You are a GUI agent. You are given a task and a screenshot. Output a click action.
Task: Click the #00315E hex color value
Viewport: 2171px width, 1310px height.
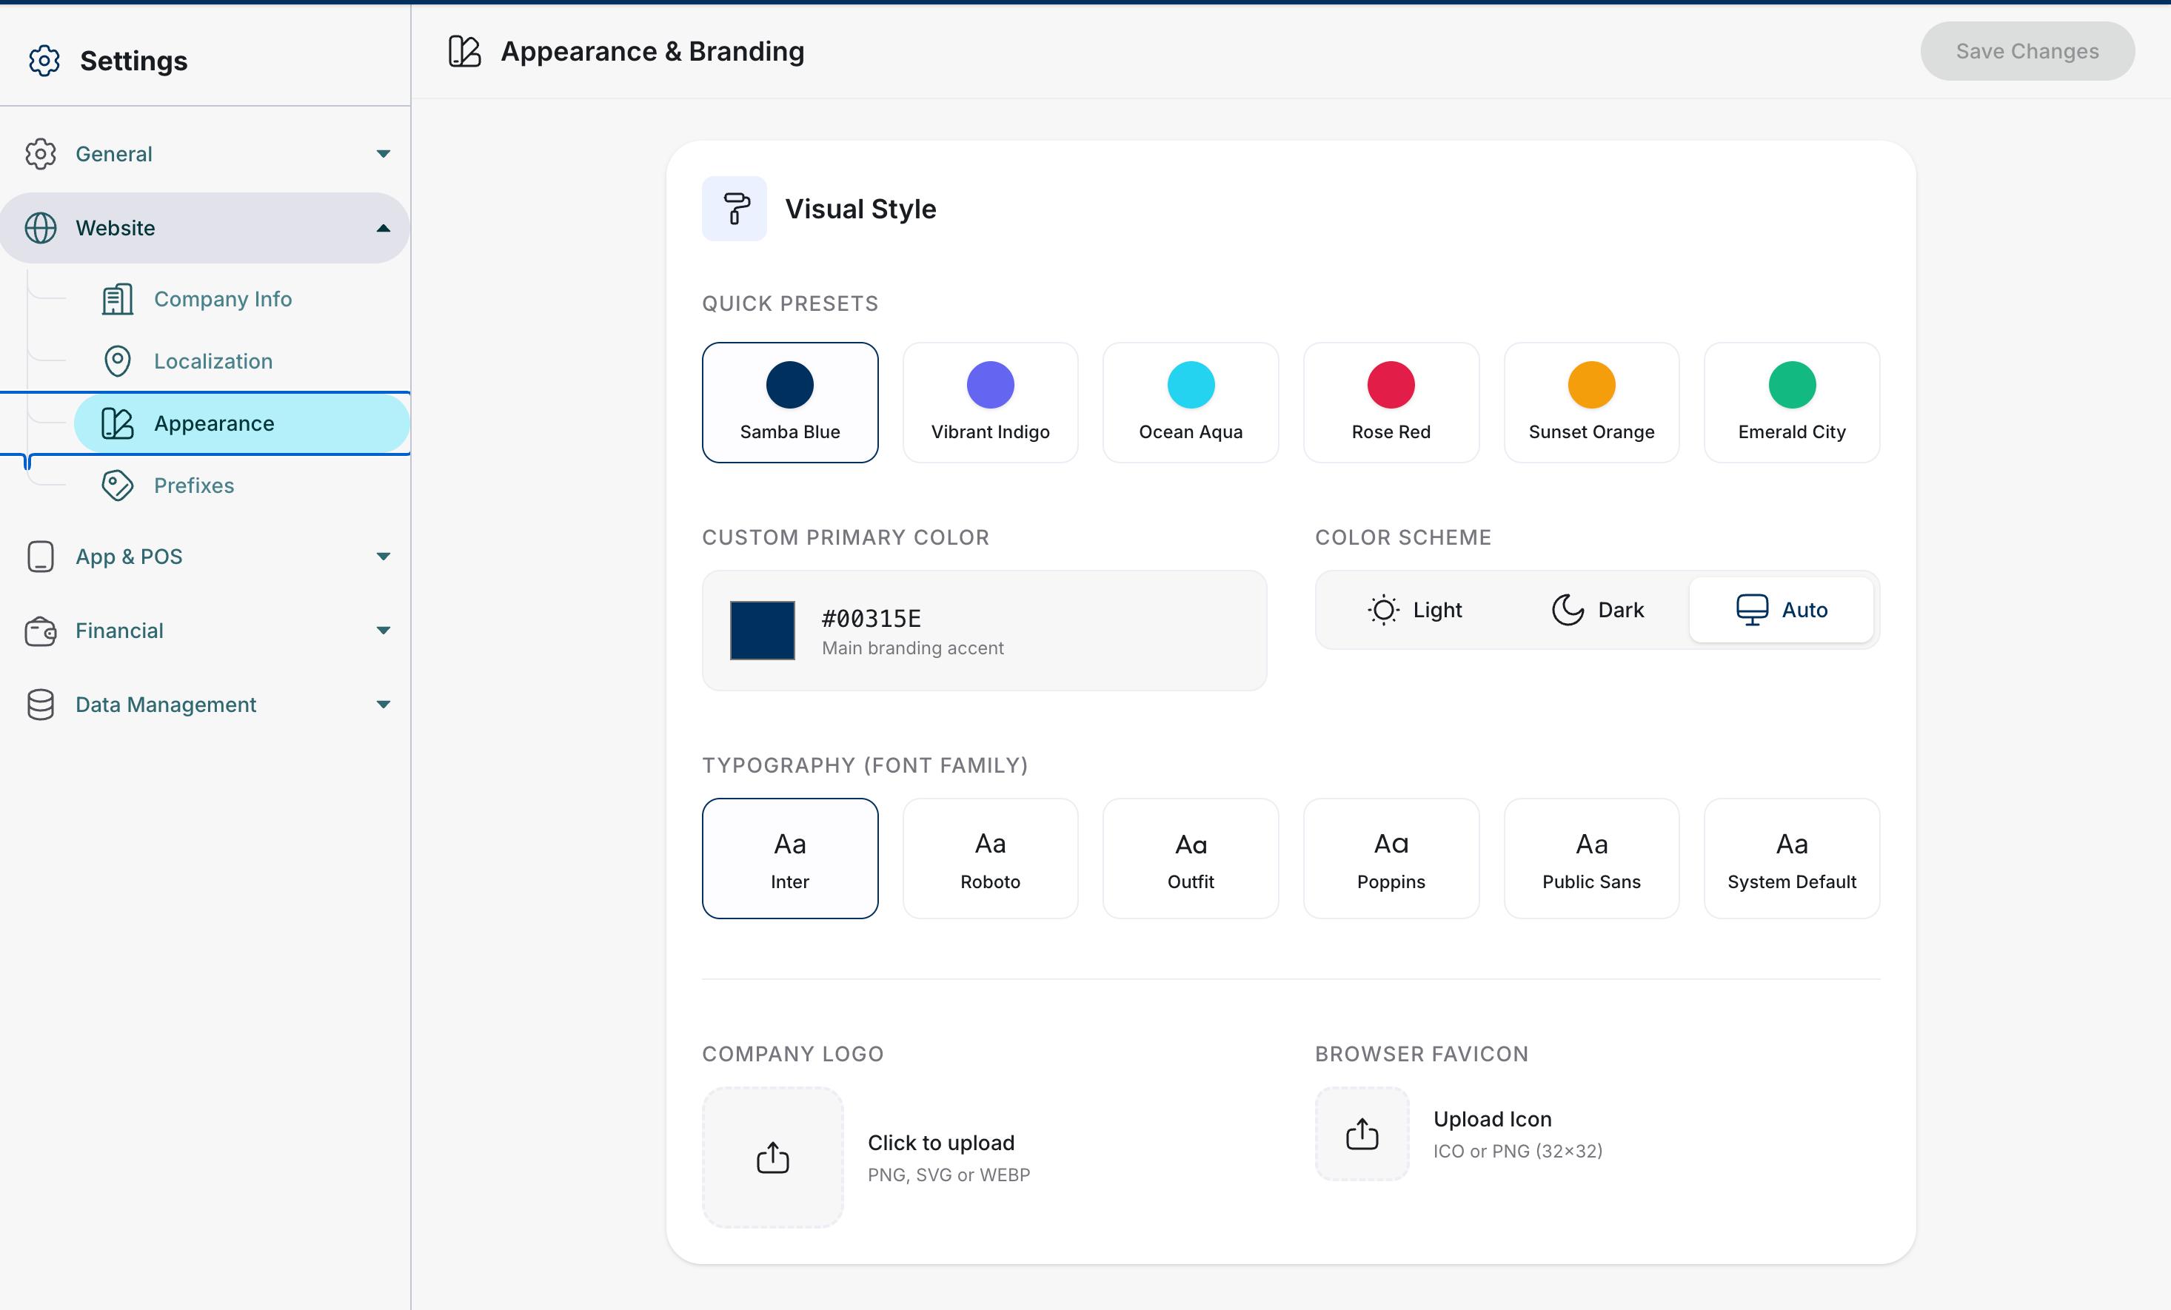click(x=872, y=619)
